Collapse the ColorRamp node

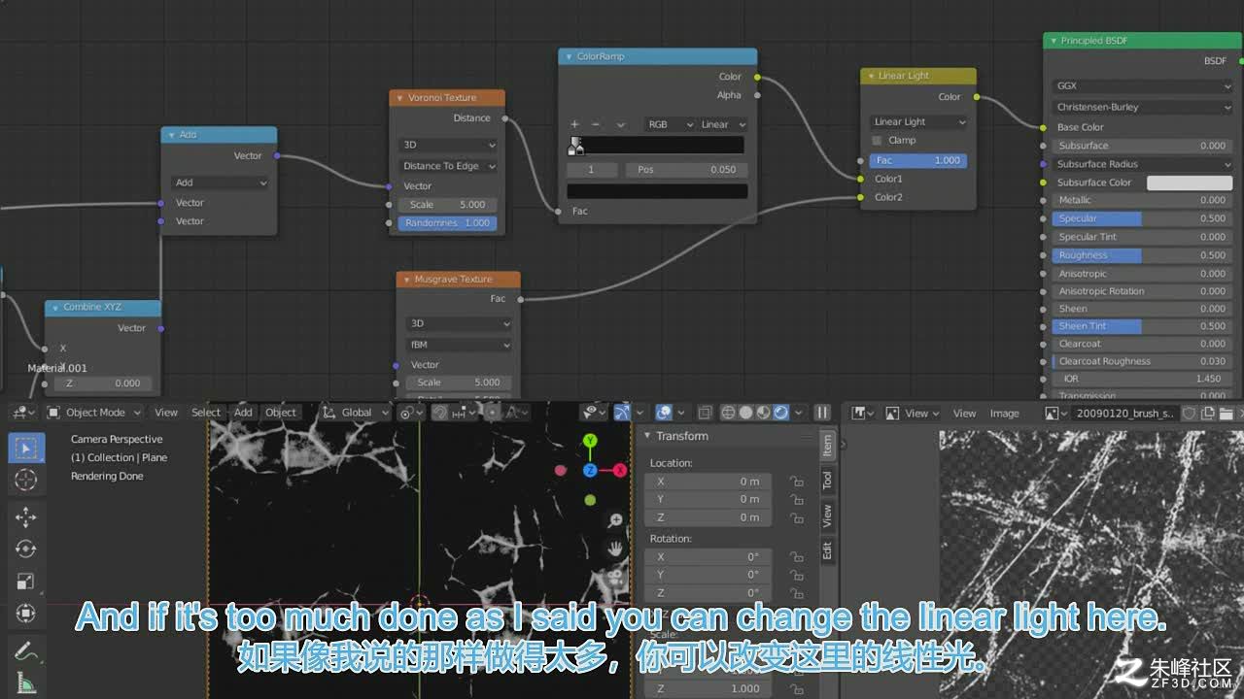pos(570,56)
